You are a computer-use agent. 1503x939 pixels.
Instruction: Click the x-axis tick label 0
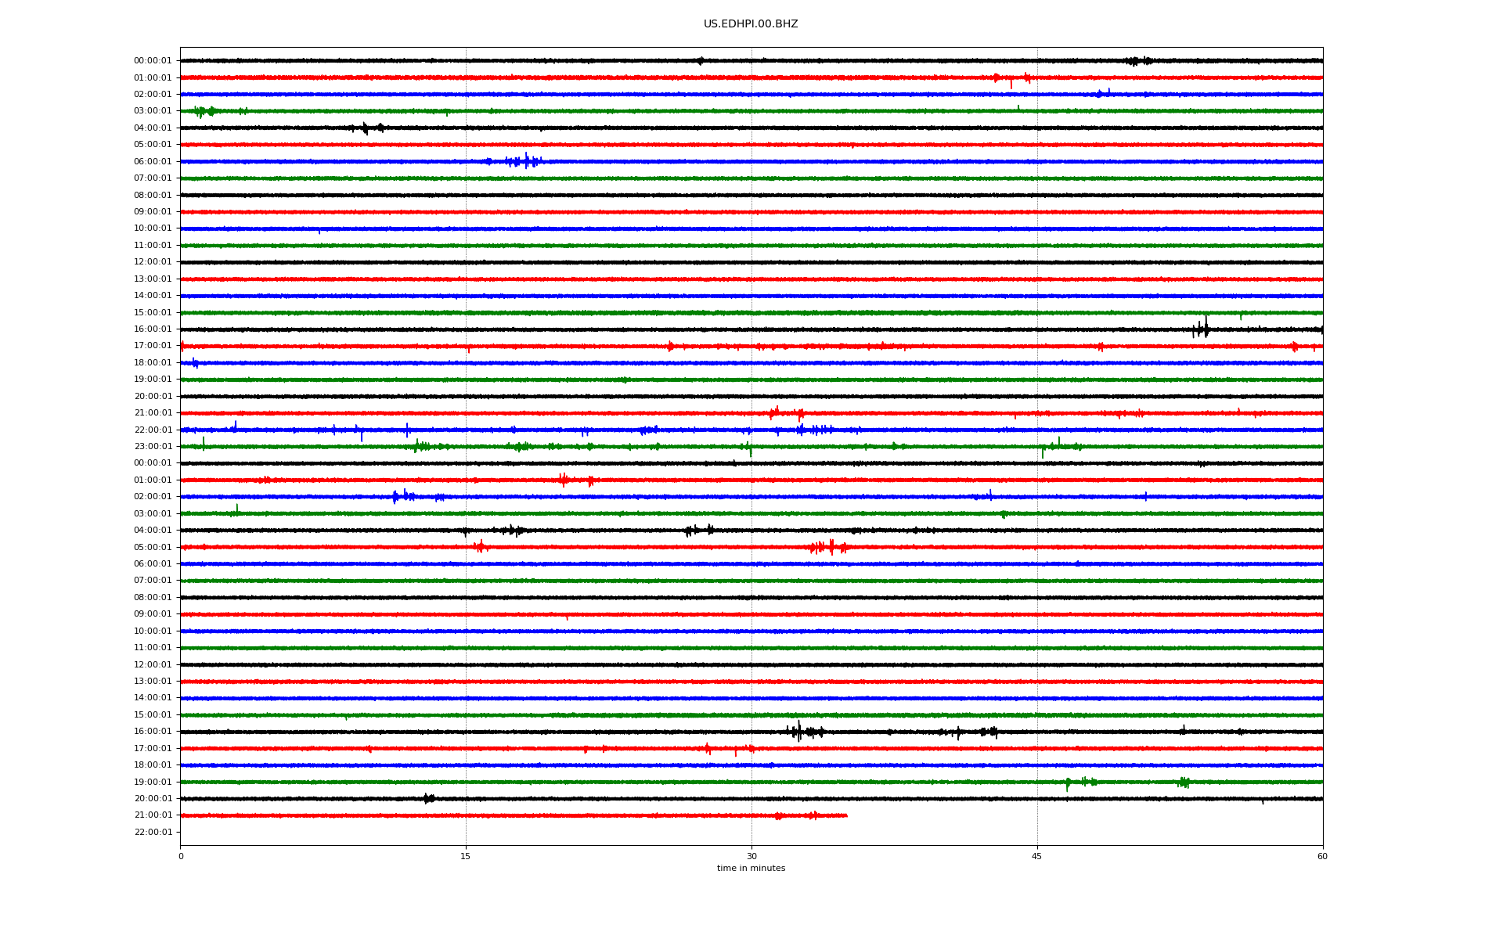coord(181,856)
